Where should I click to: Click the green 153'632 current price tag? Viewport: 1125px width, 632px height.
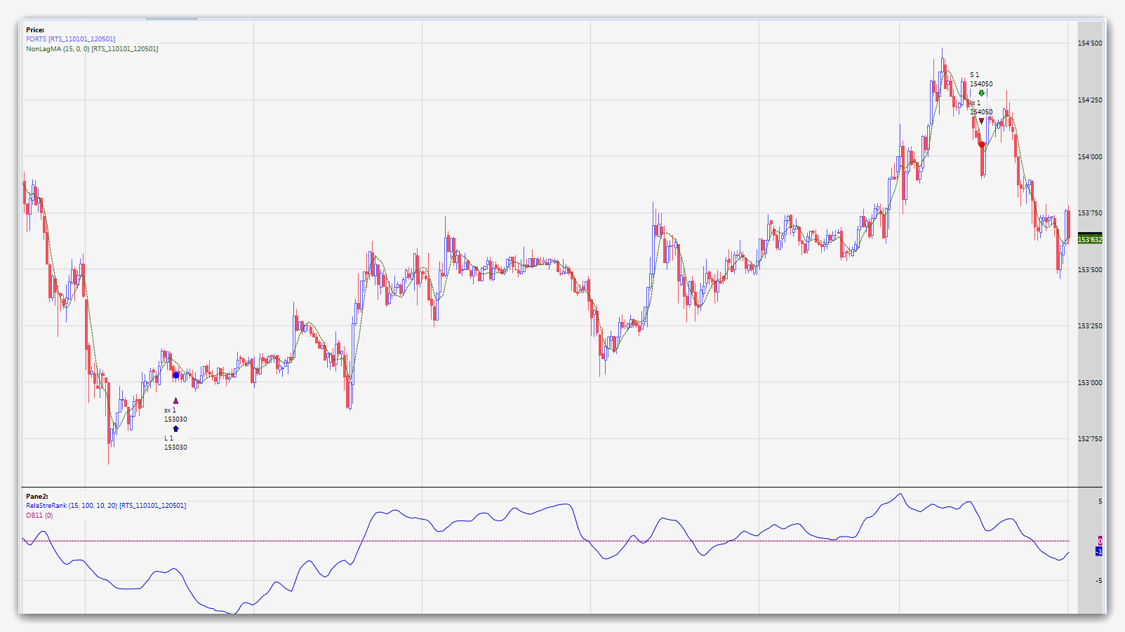(1089, 239)
